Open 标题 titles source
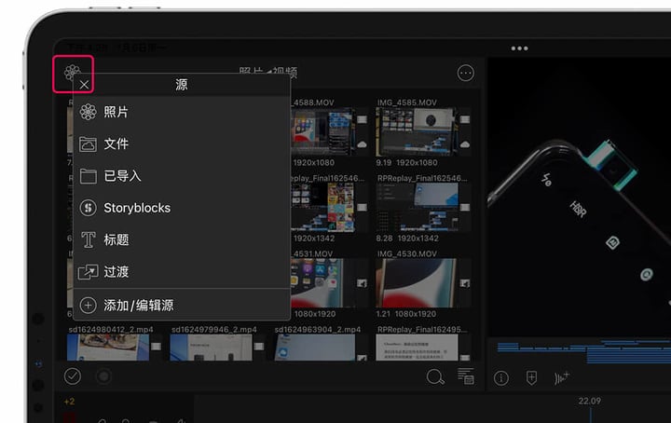 click(x=182, y=240)
